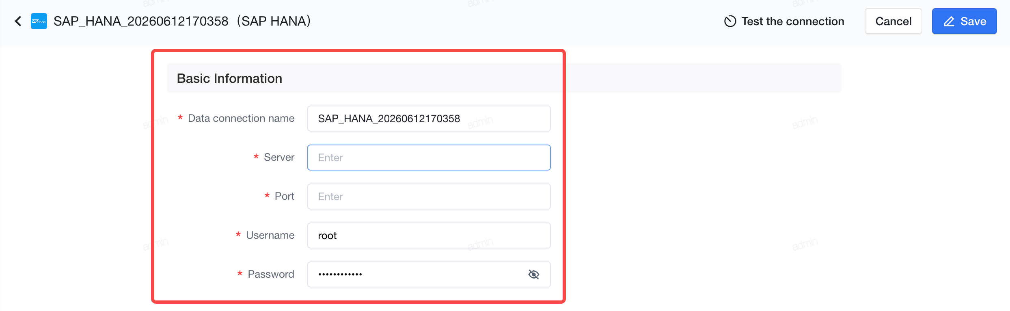Screen dimensions: 1010x311
Task: Click the Password field label
Action: tap(271, 274)
